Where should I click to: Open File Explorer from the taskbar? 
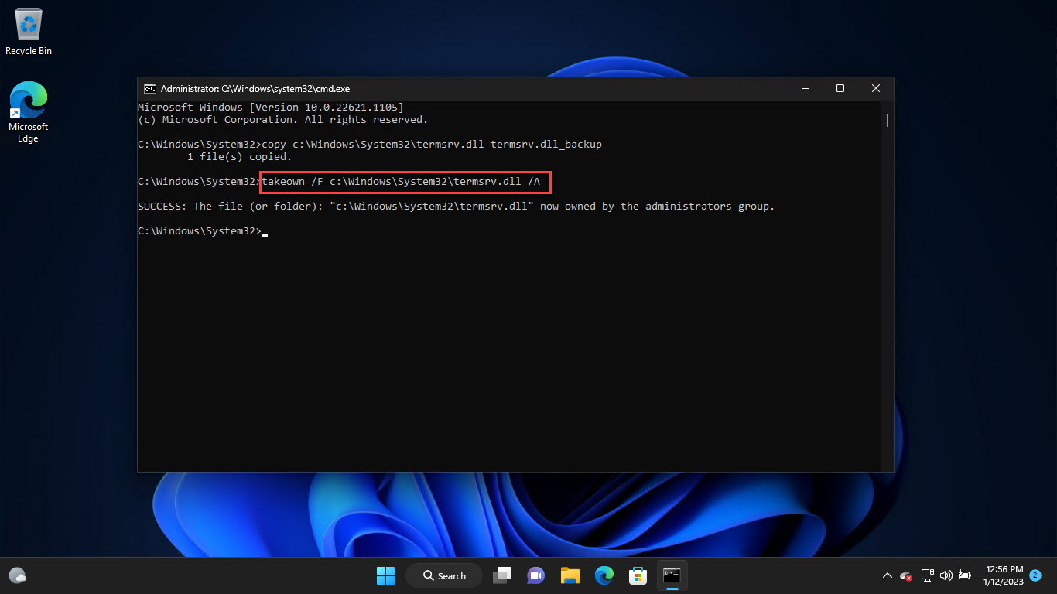[x=570, y=575]
